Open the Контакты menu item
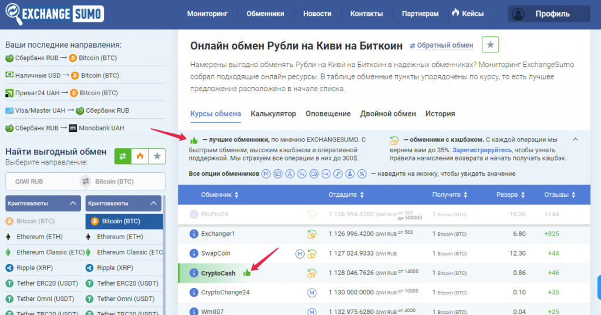This screenshot has height=315, width=601. [366, 14]
